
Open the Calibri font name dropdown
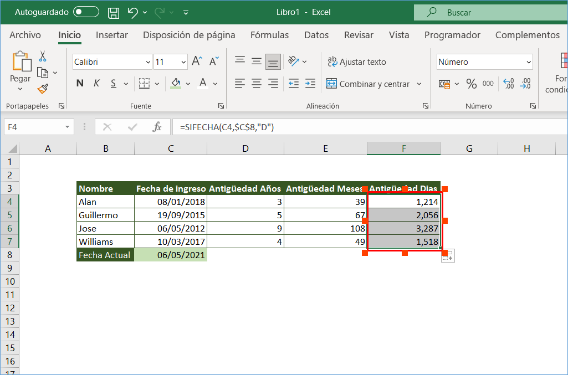(147, 62)
